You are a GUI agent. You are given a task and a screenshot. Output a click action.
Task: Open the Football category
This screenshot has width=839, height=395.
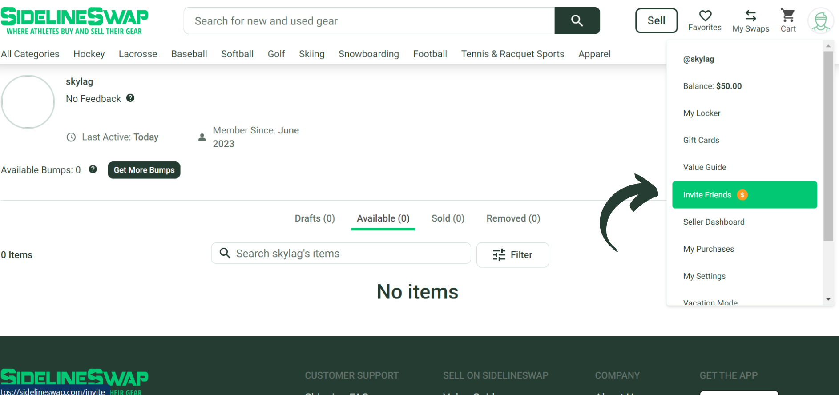pos(430,54)
